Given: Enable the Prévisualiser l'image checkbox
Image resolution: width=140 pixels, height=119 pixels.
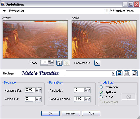Looking at the screenshot, I should 107,11.
